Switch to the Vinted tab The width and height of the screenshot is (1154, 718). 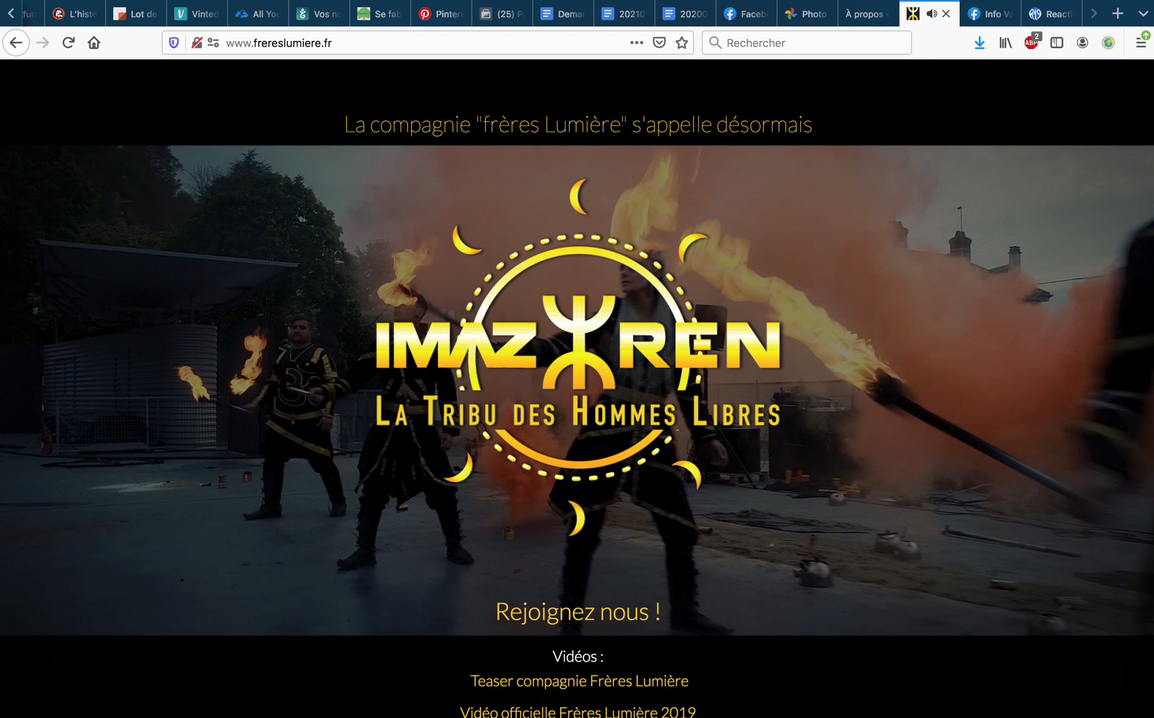coord(197,14)
